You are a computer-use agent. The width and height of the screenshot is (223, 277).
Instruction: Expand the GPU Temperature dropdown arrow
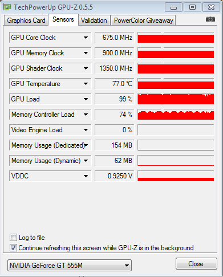pyautogui.click(x=86, y=84)
